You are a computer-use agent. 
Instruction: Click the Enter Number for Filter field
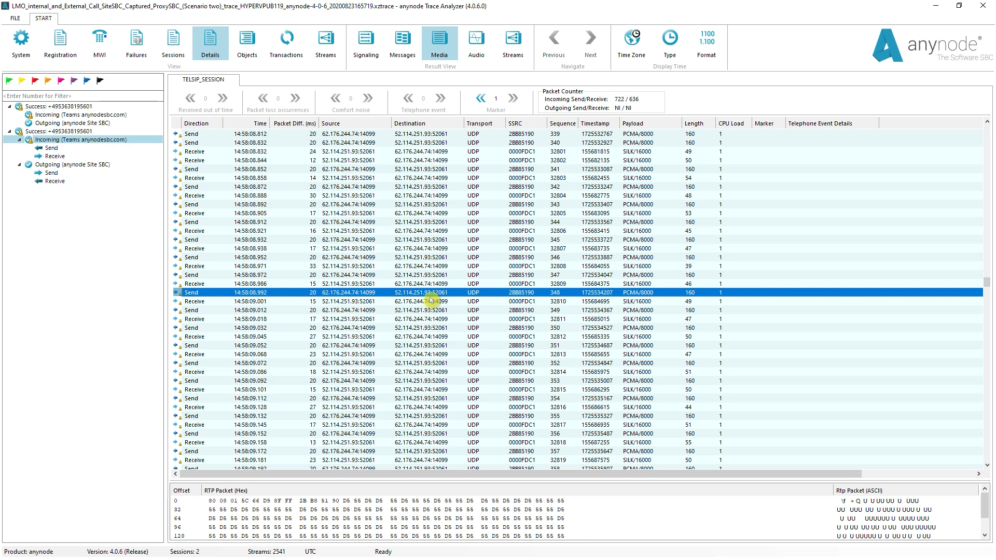tap(83, 96)
